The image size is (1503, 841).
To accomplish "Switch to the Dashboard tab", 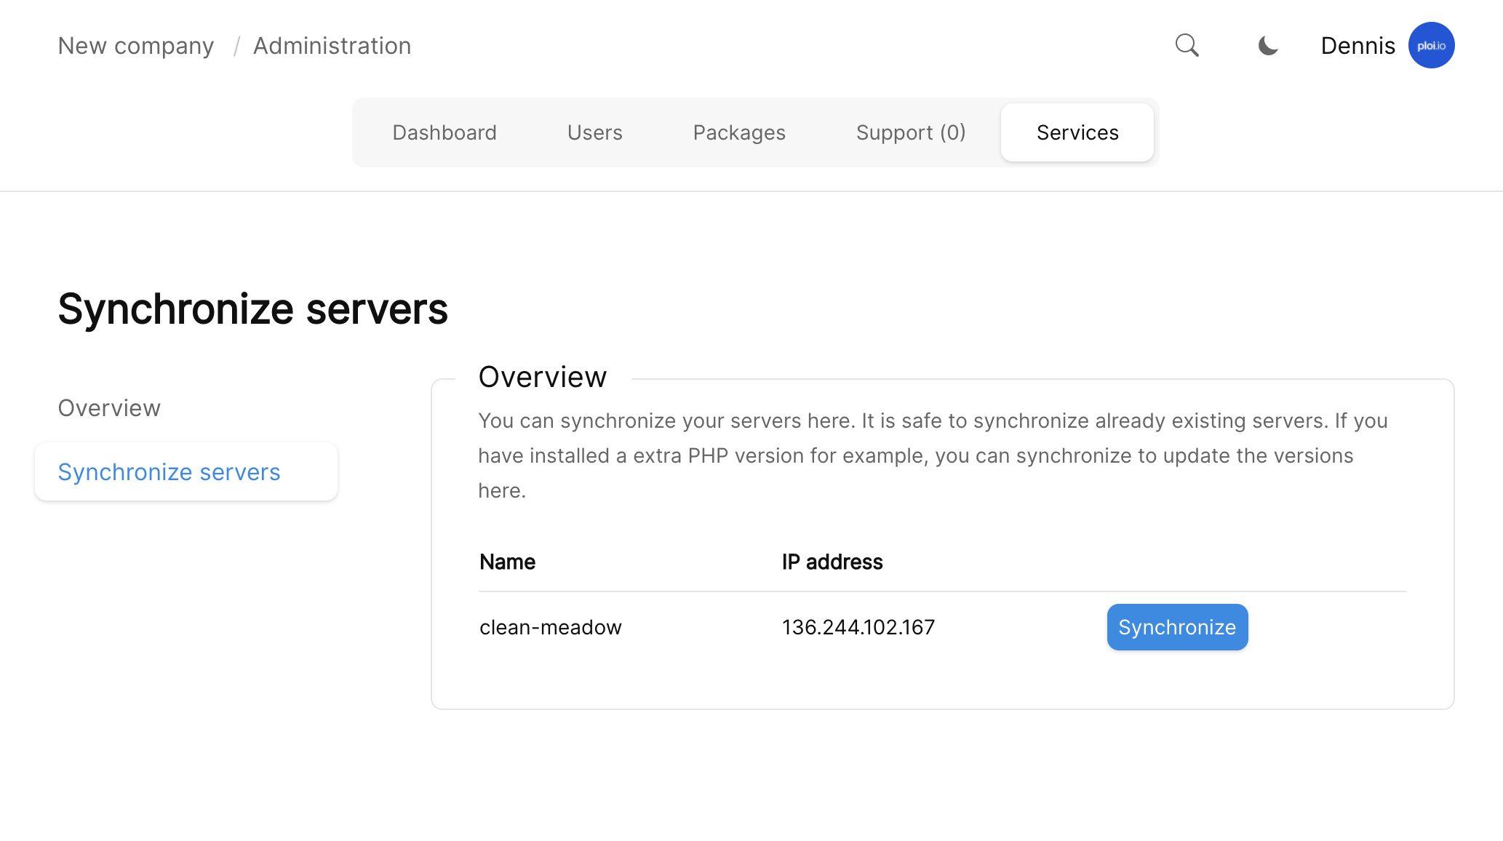I will click(444, 132).
